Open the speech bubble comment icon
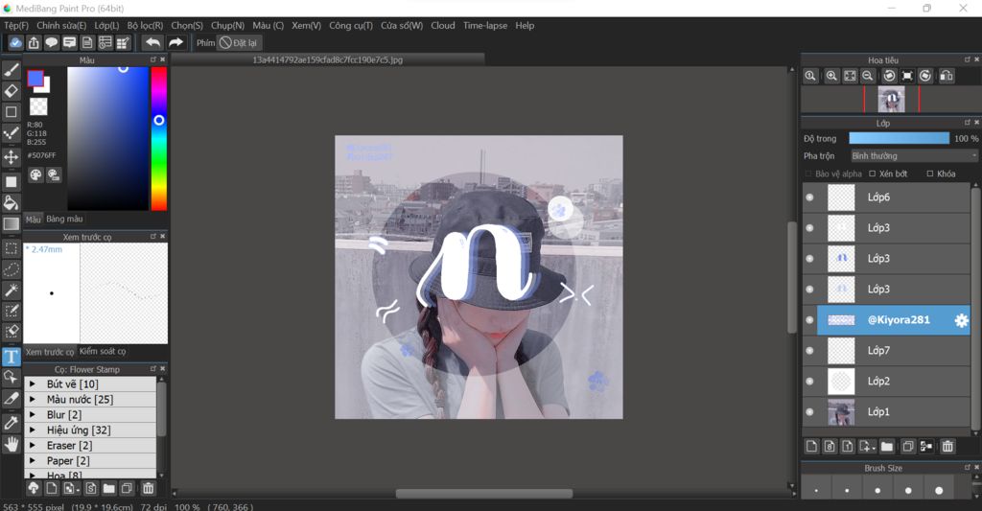Screen dimensions: 982x511 [52, 42]
